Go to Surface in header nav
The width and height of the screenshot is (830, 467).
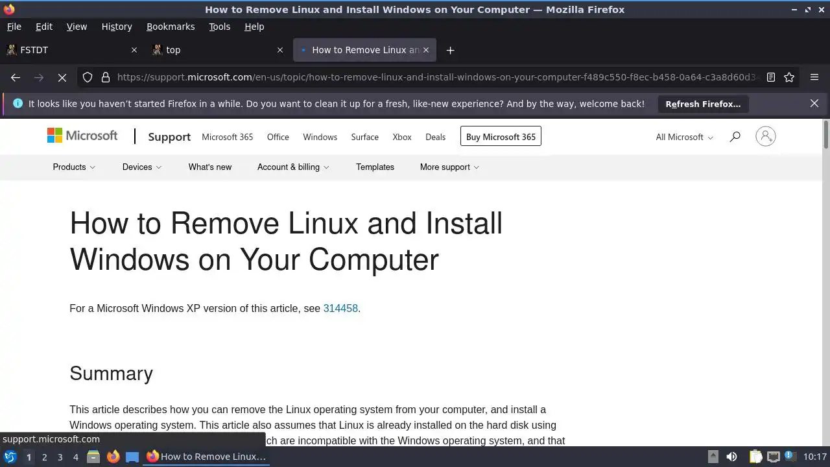(365, 137)
